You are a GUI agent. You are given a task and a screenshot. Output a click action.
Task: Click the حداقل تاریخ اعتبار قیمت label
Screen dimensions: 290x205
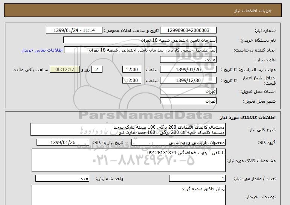pyautogui.click(x=259, y=80)
